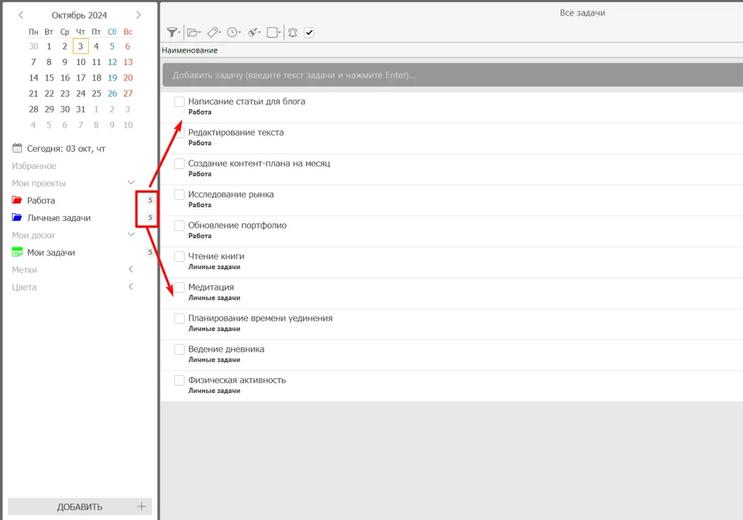
Task: Tick the checkbox for Исследование рынка
Action: [x=179, y=194]
